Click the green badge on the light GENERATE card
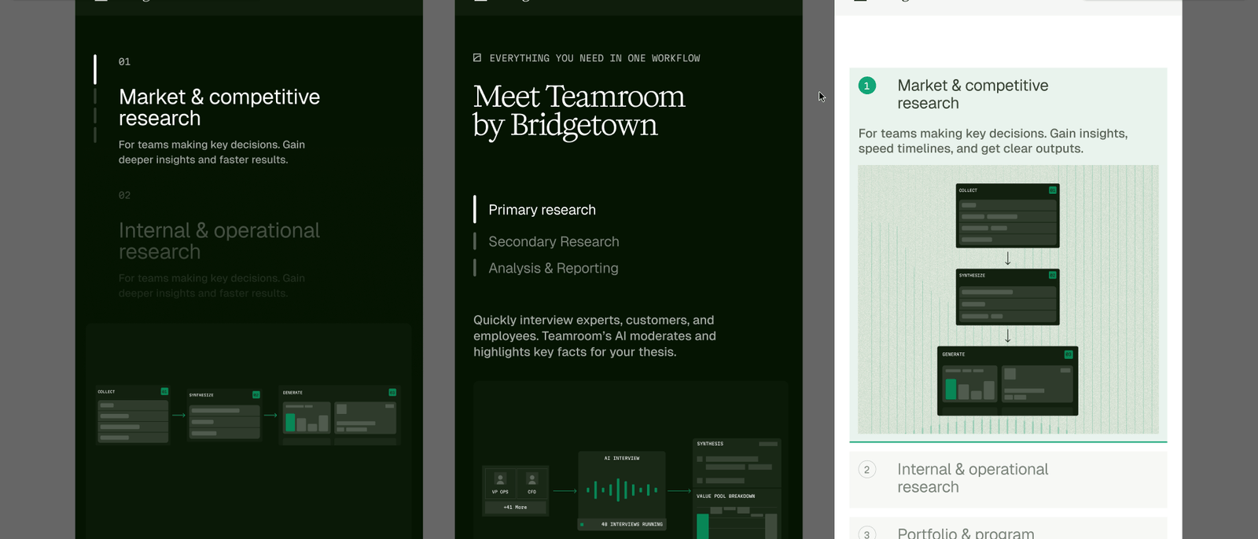The image size is (1258, 539). click(1069, 354)
